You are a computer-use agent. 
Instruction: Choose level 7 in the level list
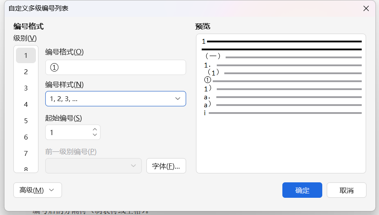[x=26, y=154]
